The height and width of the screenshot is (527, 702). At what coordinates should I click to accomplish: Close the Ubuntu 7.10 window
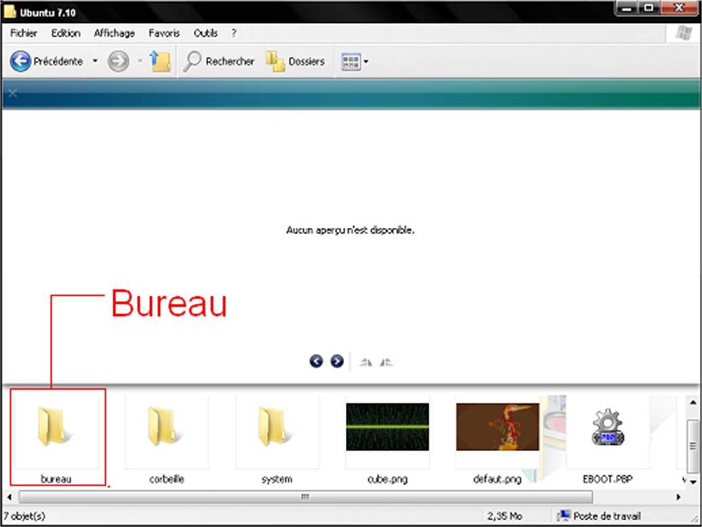pos(679,9)
